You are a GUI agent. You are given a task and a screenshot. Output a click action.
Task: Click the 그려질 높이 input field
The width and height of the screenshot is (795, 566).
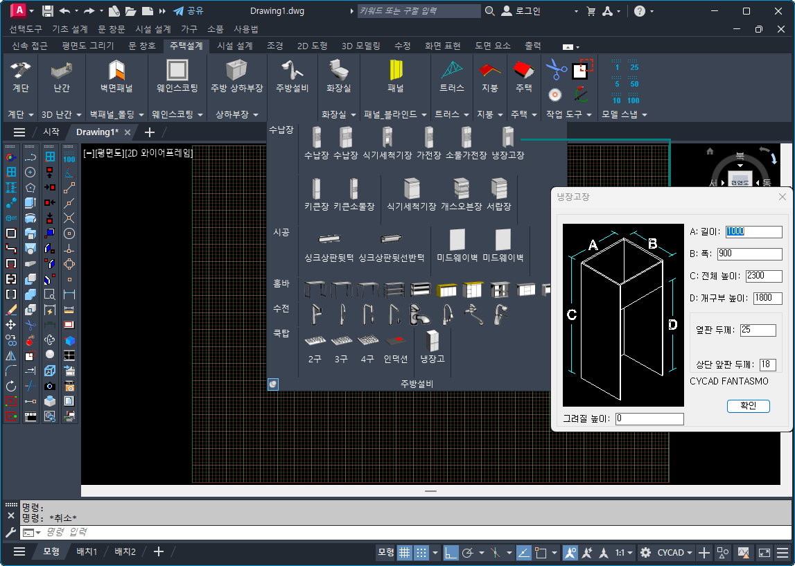[649, 418]
